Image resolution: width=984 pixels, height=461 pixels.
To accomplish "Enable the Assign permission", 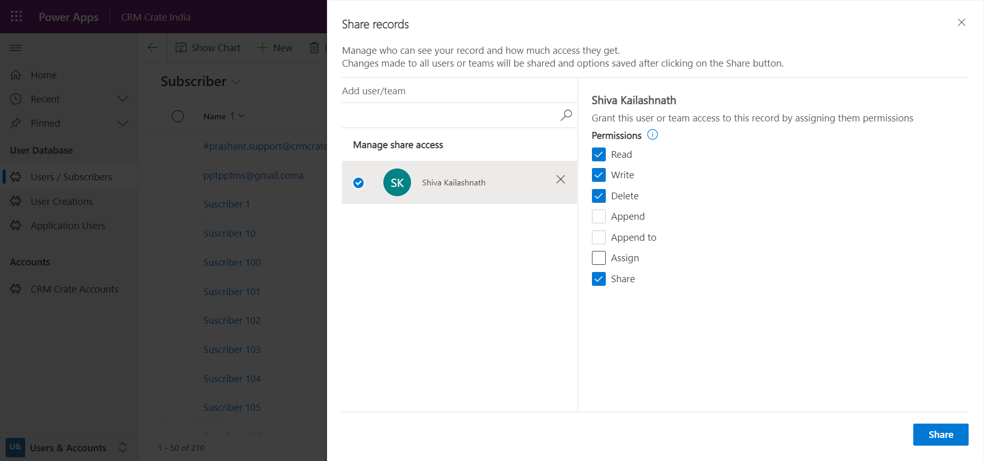I will pos(598,258).
